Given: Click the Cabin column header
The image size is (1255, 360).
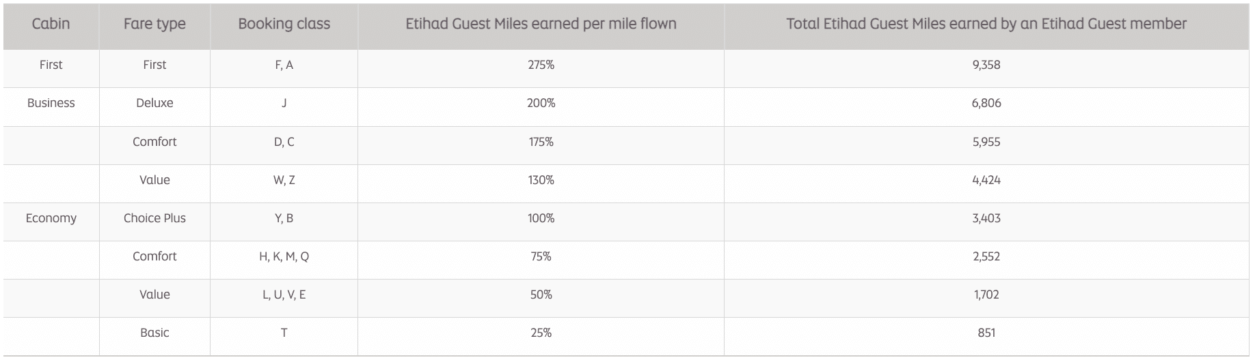Looking at the screenshot, I should coord(51,24).
